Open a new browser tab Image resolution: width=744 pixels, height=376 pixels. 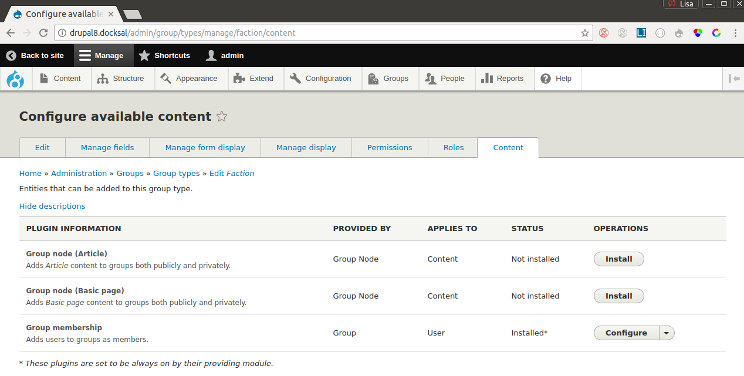tap(133, 14)
